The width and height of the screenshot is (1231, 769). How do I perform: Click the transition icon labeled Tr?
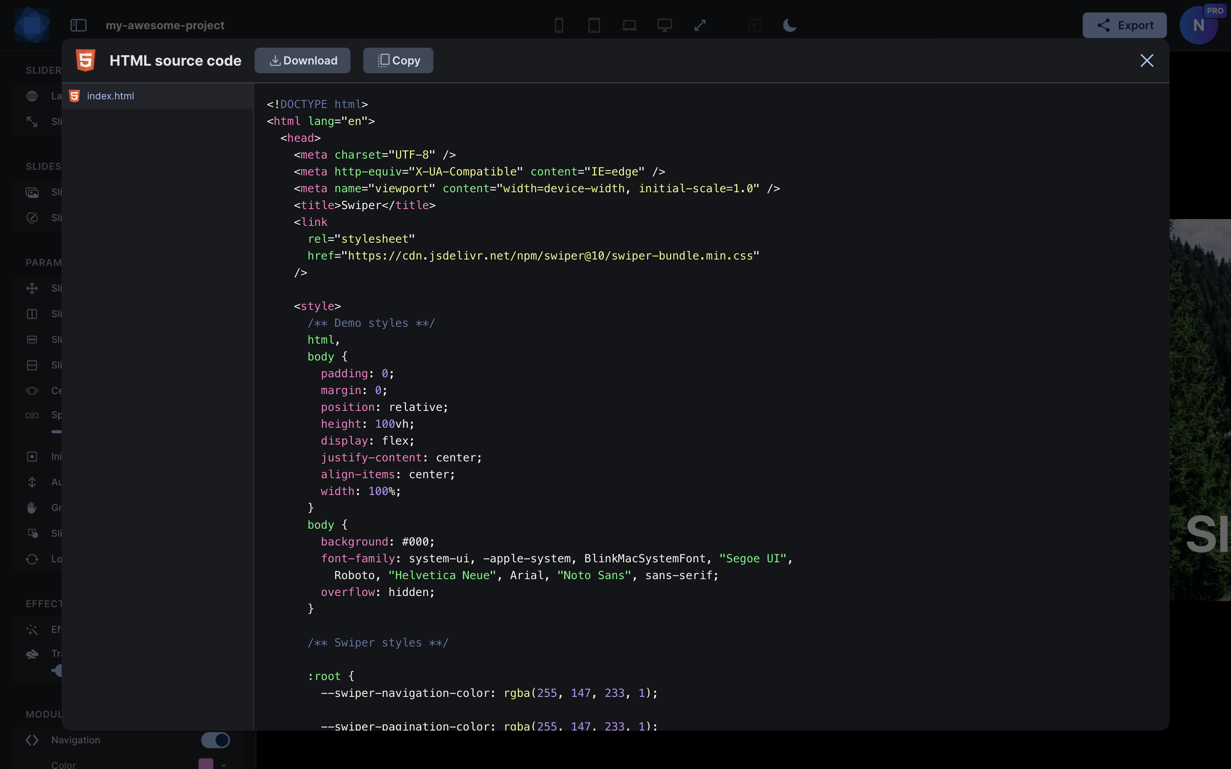coord(32,654)
